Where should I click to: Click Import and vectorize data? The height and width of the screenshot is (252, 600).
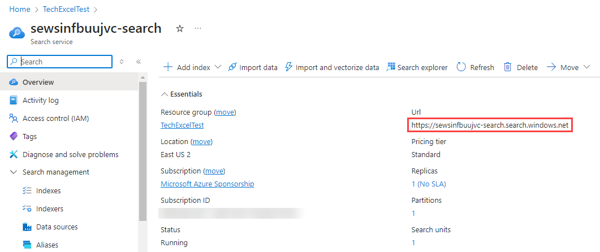[x=332, y=67]
